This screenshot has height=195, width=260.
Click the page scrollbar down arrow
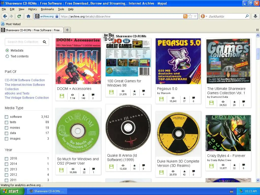(x=258, y=180)
